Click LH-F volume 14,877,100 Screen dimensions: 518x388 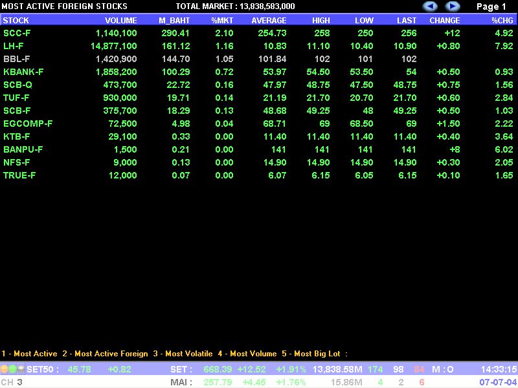114,46
